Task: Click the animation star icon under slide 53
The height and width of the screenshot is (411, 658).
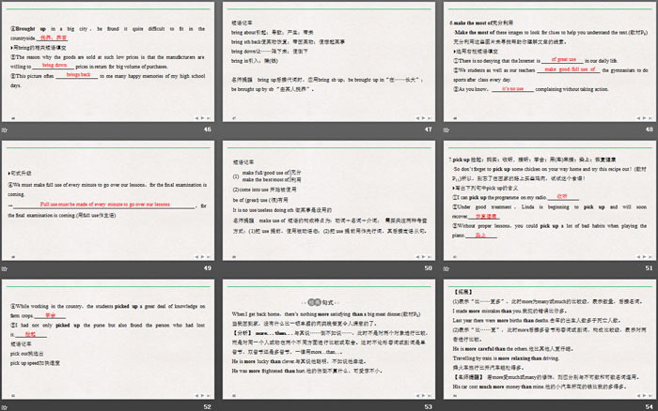Action: 226,405
